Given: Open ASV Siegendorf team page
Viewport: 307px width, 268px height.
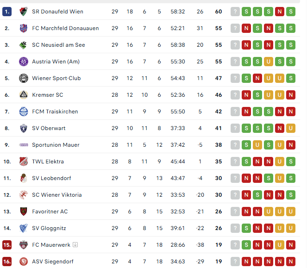Looking at the screenshot, I should tap(52, 262).
